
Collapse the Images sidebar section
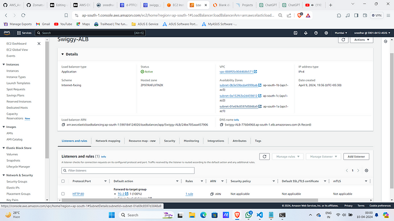pos(4,127)
